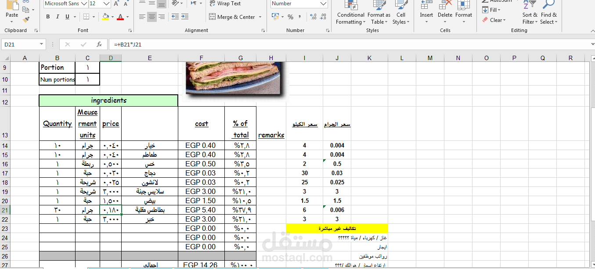Image resolution: width=595 pixels, height=269 pixels.
Task: Open Conditional Formatting menu
Action: tap(350, 12)
